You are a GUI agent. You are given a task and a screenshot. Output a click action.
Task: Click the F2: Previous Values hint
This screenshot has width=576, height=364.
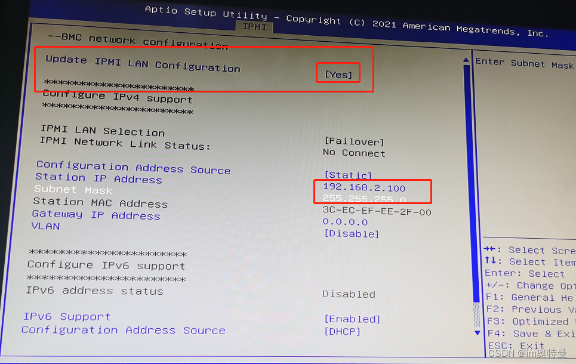531,309
